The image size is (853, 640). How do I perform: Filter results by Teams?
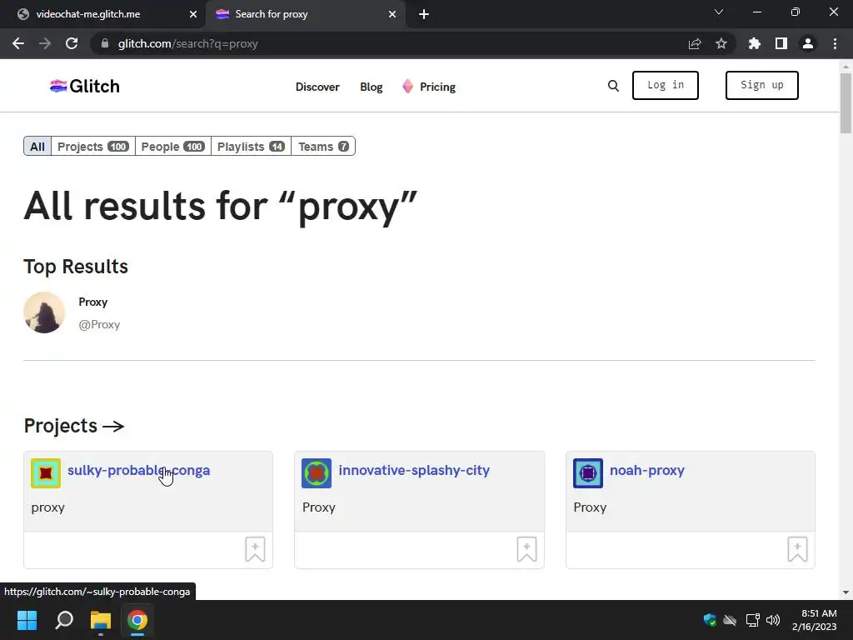pyautogui.click(x=323, y=147)
